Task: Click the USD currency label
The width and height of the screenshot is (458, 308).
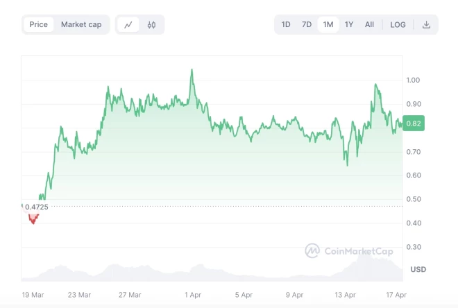Action: [x=418, y=269]
